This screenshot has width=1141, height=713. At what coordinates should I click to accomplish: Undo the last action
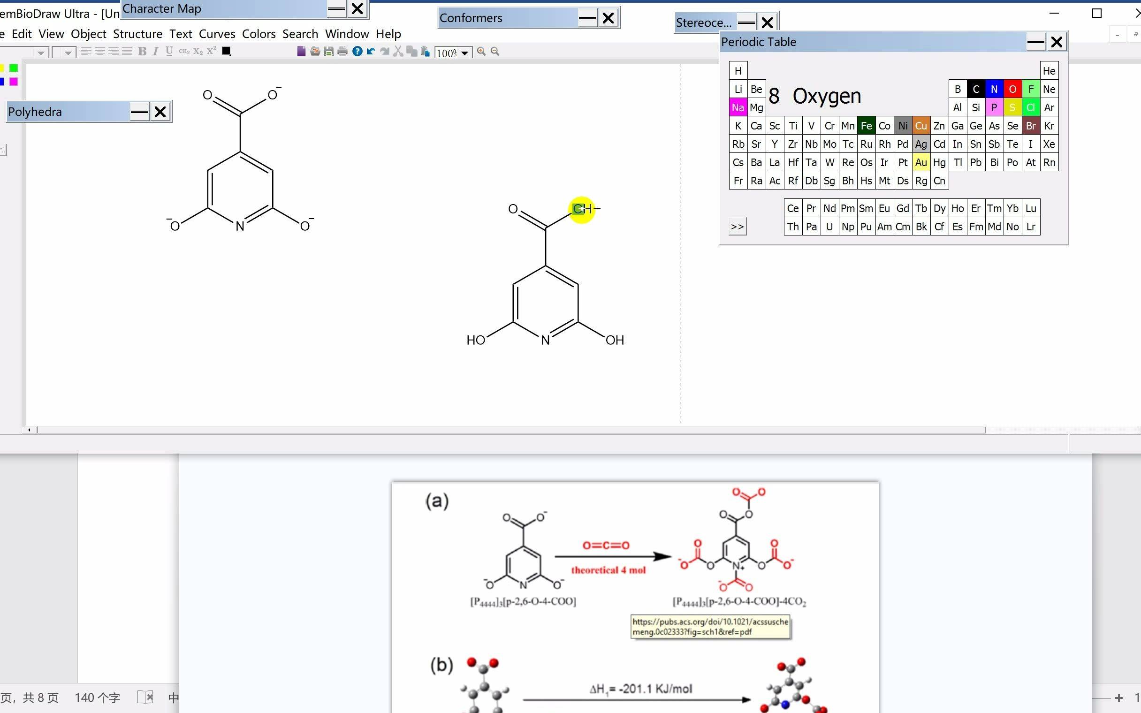(371, 52)
